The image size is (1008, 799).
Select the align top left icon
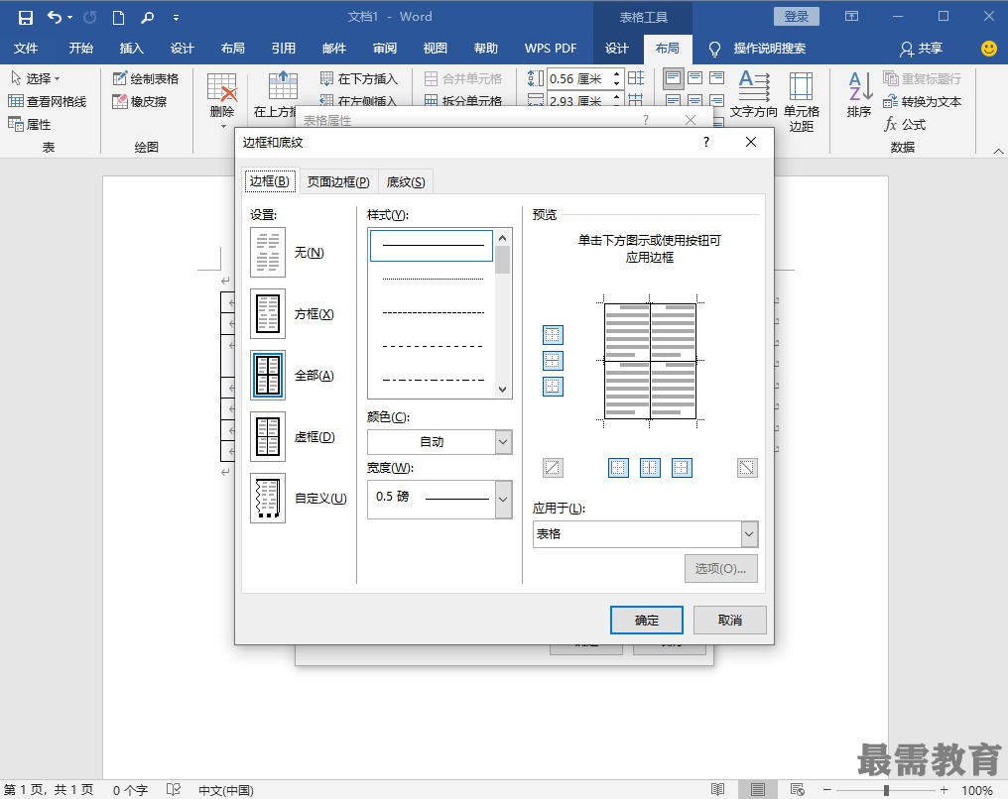tap(673, 78)
